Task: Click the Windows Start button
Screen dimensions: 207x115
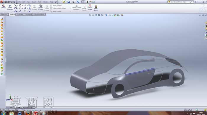Action: [4, 113]
